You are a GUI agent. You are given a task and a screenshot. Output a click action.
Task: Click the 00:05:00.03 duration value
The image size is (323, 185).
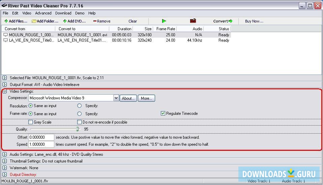click(x=121, y=35)
